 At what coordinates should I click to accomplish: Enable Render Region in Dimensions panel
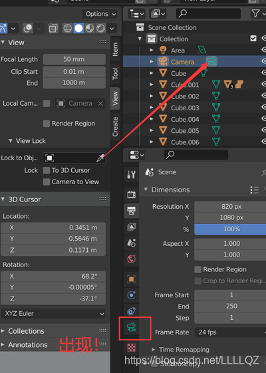(x=198, y=269)
